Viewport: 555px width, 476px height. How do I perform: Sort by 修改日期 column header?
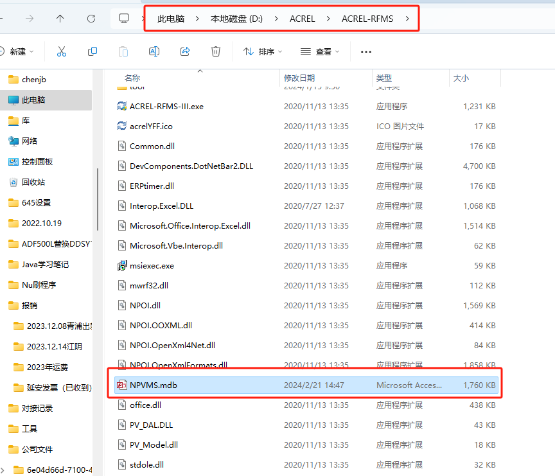(x=299, y=78)
